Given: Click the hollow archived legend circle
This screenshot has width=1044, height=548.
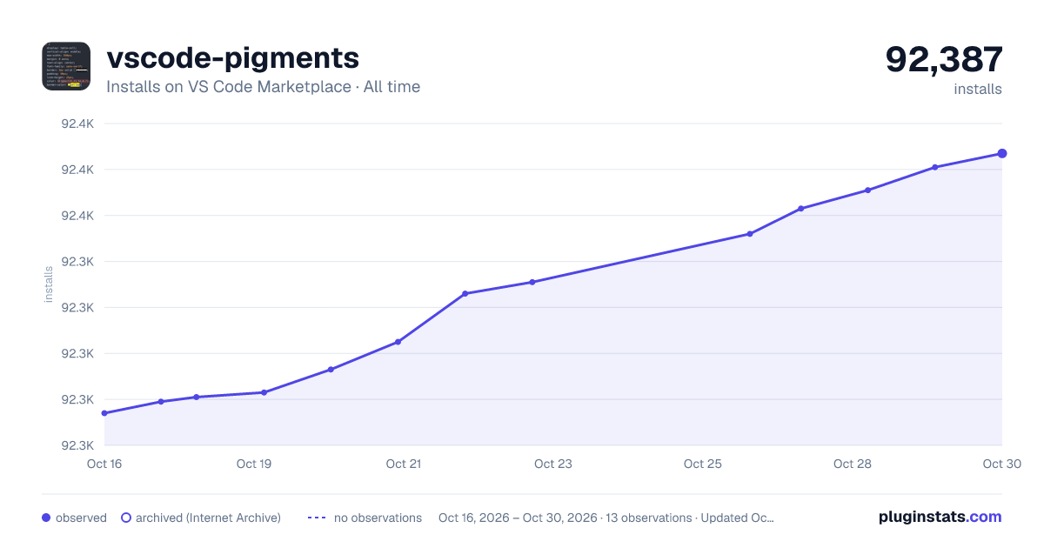Looking at the screenshot, I should (x=126, y=518).
